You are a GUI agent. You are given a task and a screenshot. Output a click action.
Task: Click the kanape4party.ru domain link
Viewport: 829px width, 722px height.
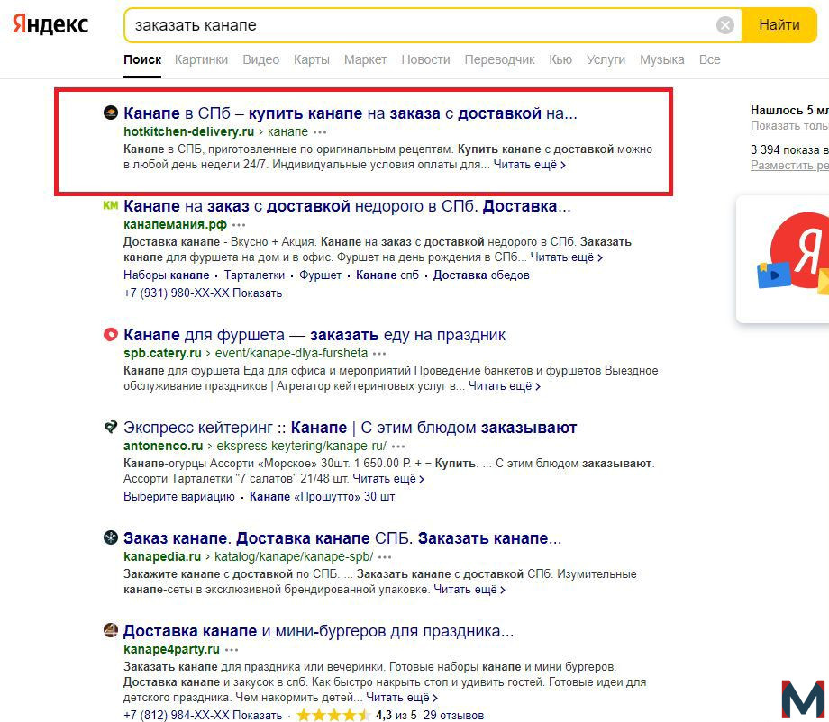pos(171,649)
